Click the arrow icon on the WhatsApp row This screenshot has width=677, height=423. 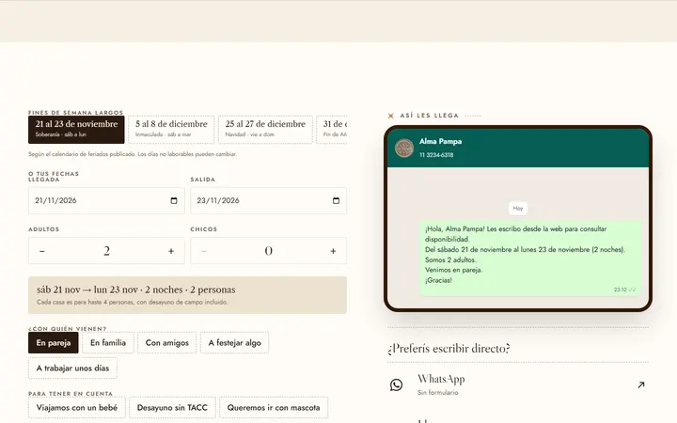(640, 384)
